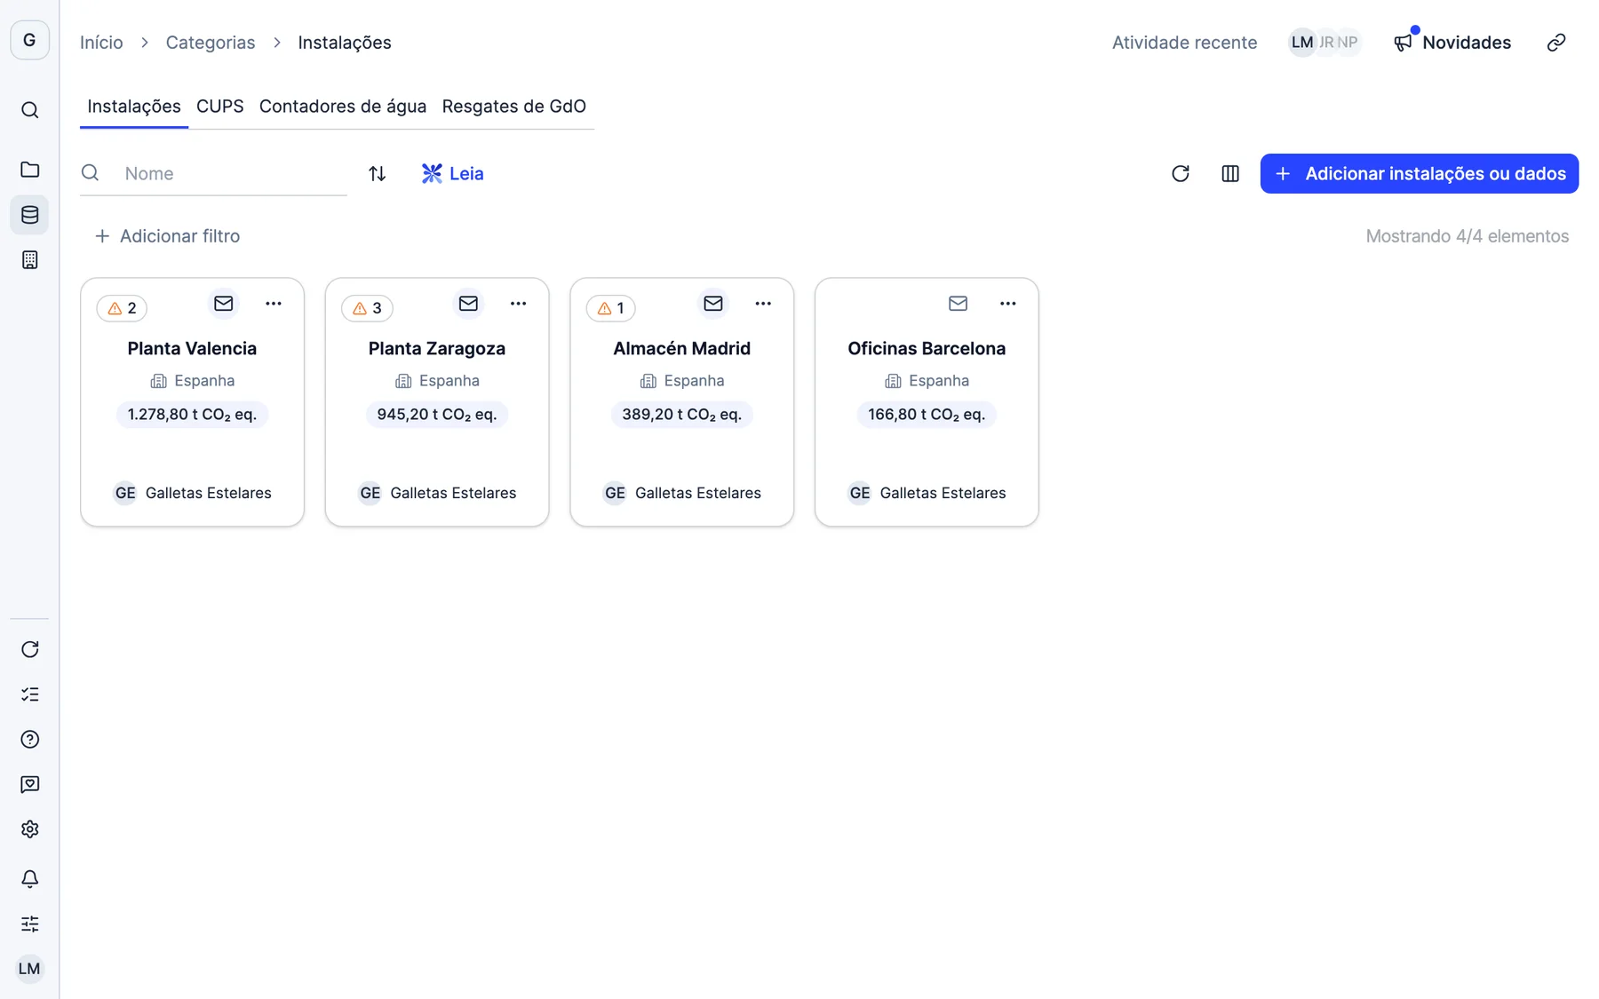The image size is (1599, 999).
Task: Open the help question mark icon
Action: [x=29, y=740]
